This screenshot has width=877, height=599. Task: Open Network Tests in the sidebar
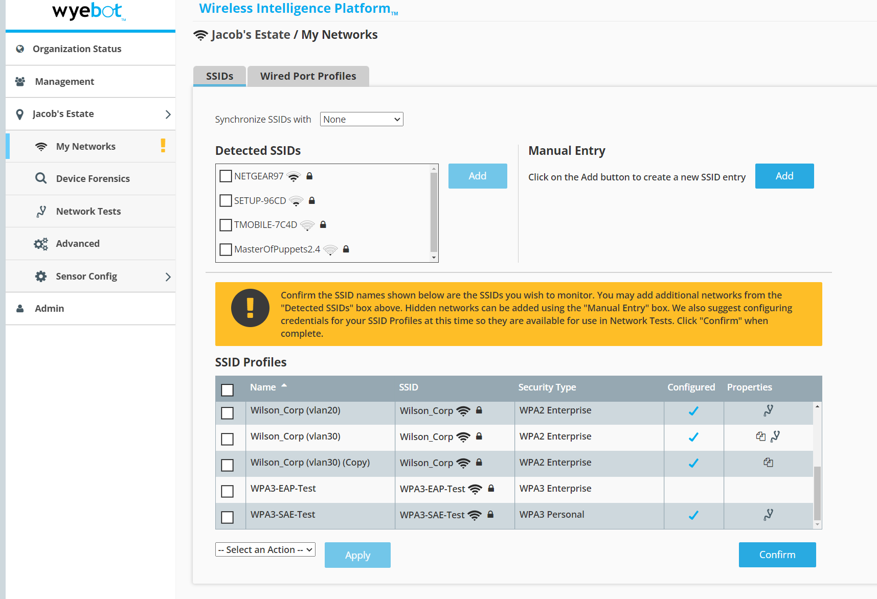[x=88, y=211]
